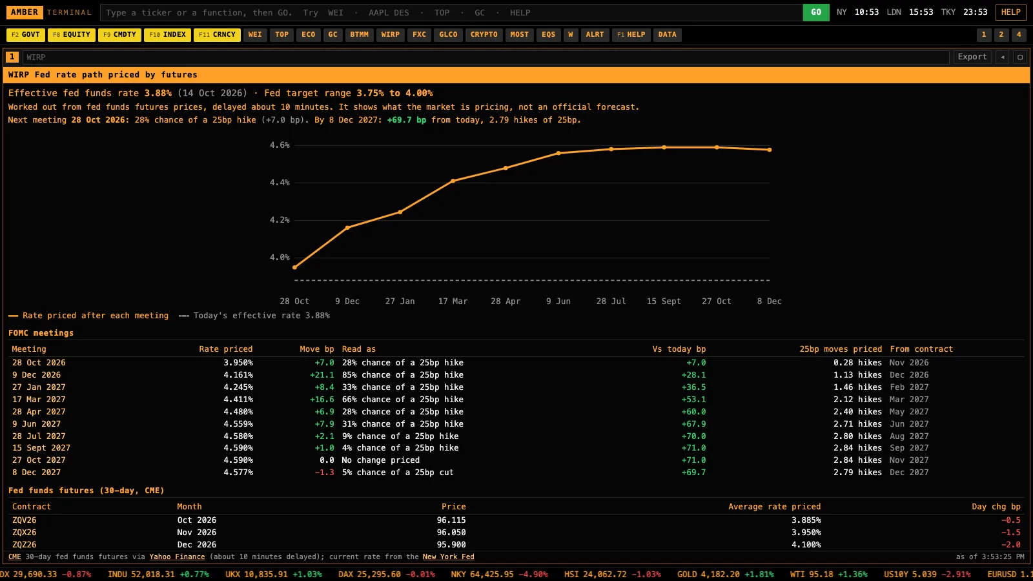Open the DATA shortcut

pyautogui.click(x=668, y=35)
